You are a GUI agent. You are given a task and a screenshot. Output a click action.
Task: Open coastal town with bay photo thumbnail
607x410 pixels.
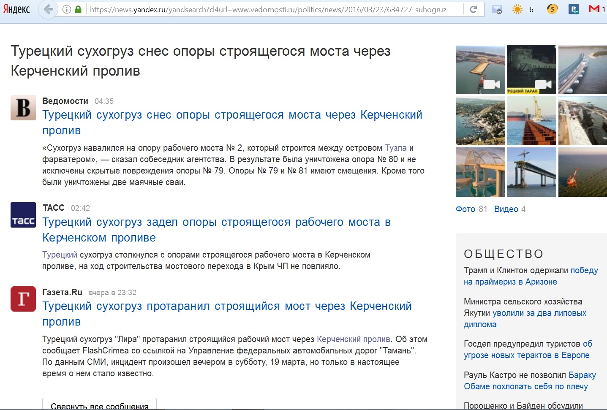(480, 121)
